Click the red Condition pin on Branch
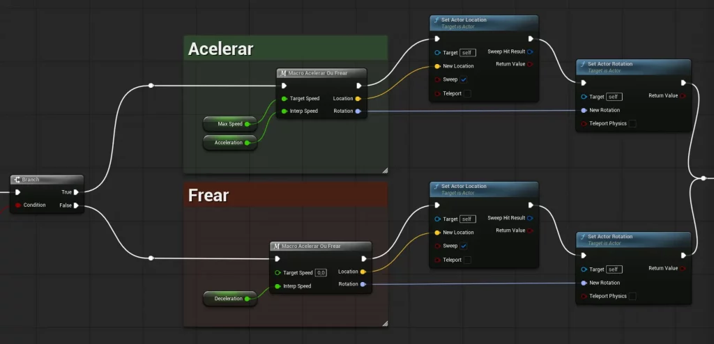Screen dimensions: 714x344 tap(18, 205)
